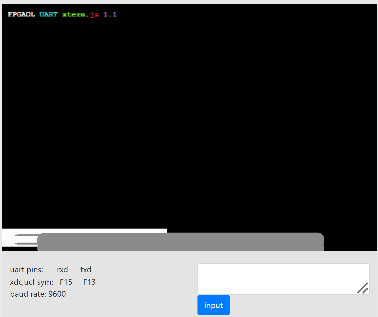The width and height of the screenshot is (378, 317).
Task: Select the F15 pin symbol
Action: coord(66,282)
